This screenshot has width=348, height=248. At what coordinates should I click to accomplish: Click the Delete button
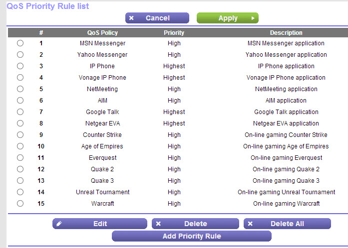(195, 224)
